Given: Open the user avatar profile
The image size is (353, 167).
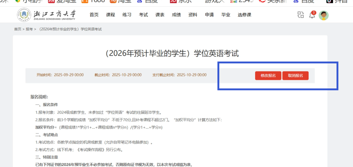Looking at the screenshot, I should 323,15.
